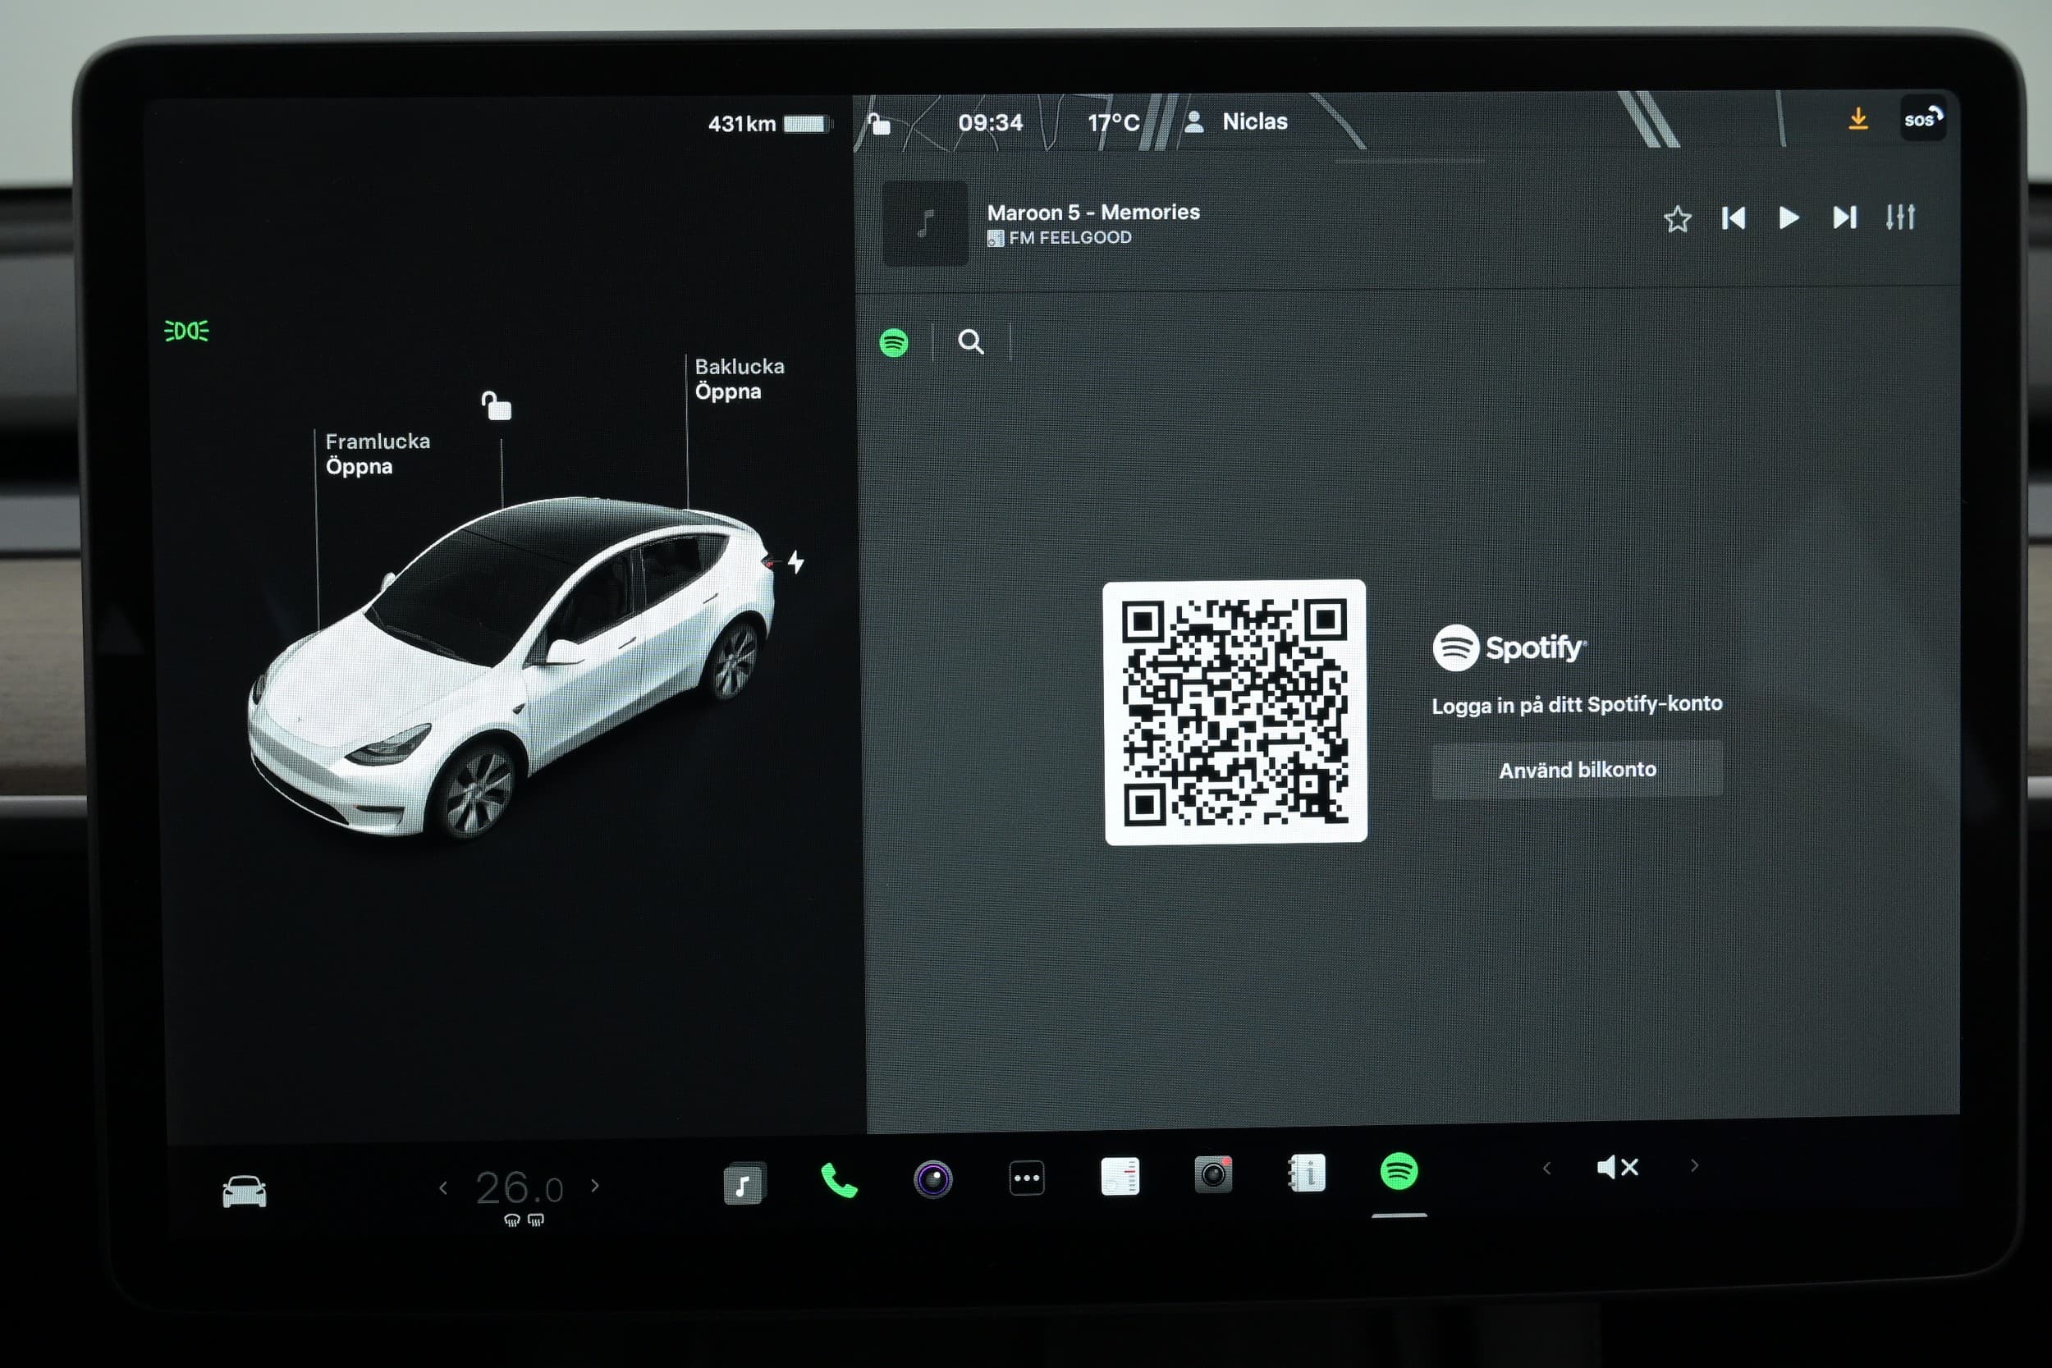2052x1368 pixels.
Task: Tap the seat heater icons below temperature
Action: pos(524,1219)
